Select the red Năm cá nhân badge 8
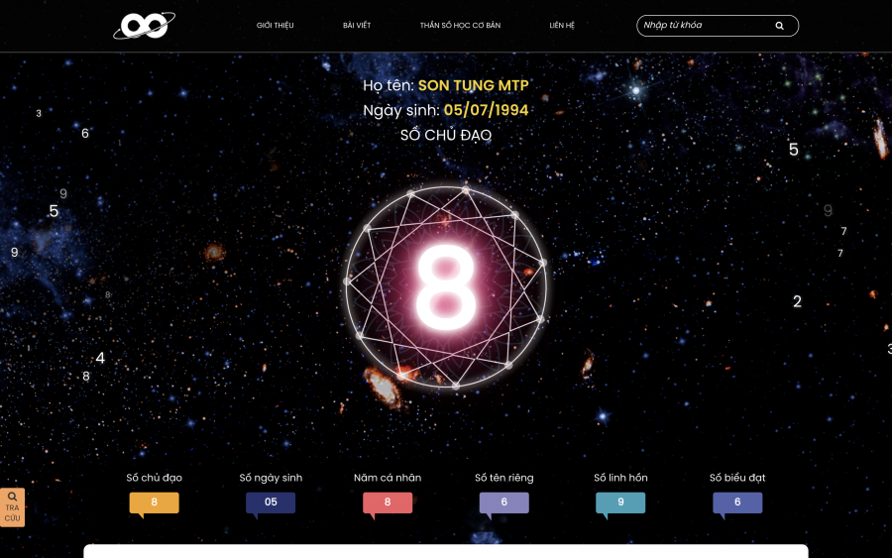892x558 pixels. 388,502
